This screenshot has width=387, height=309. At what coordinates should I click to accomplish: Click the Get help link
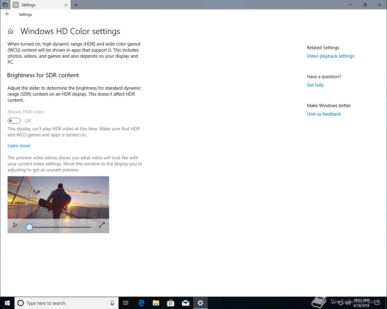point(315,85)
